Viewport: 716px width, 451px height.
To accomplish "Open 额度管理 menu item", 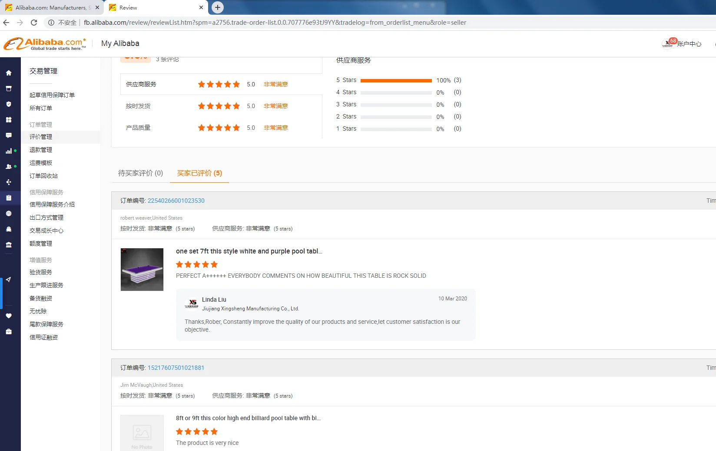I will coord(41,244).
